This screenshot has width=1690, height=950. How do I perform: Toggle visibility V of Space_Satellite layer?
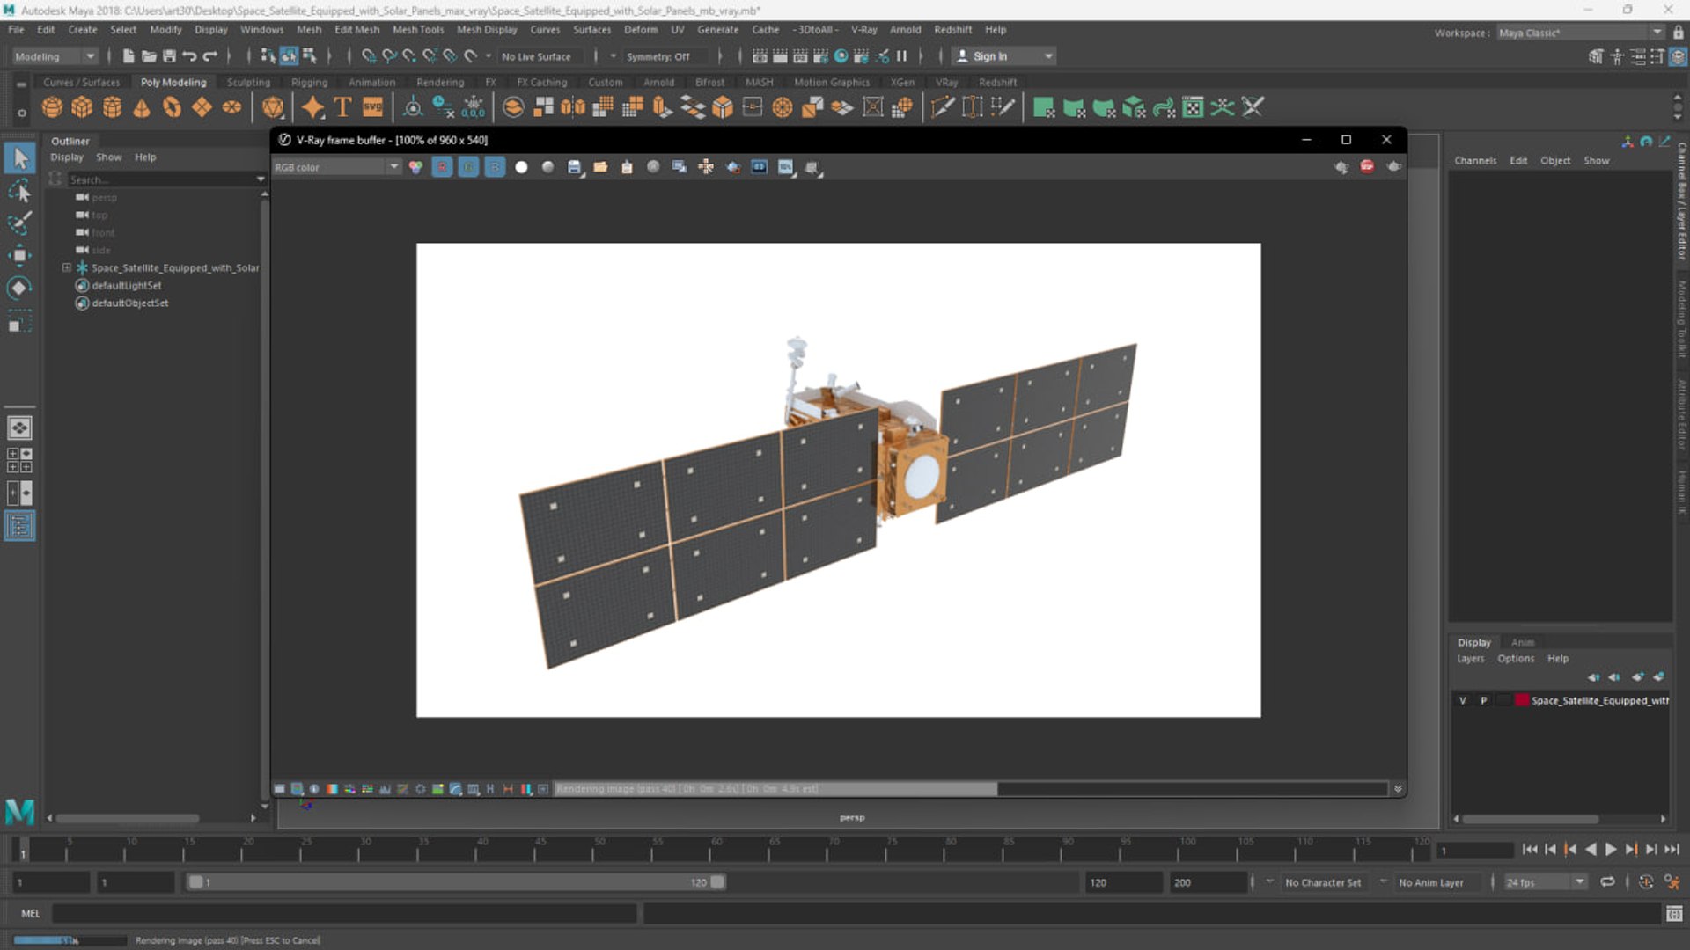[x=1463, y=701]
